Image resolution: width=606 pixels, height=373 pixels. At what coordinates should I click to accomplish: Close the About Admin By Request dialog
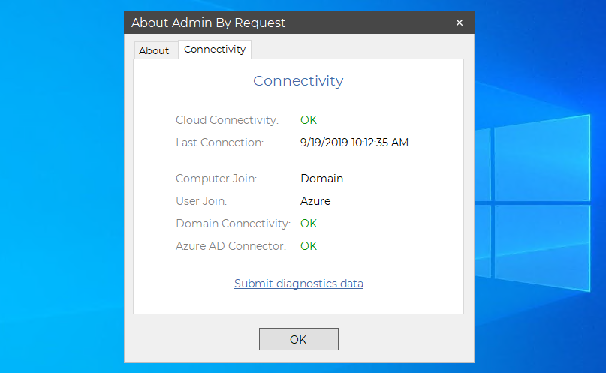tap(459, 23)
